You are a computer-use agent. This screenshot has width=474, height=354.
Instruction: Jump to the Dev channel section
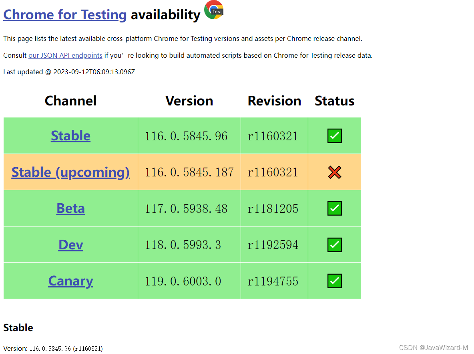pos(70,245)
